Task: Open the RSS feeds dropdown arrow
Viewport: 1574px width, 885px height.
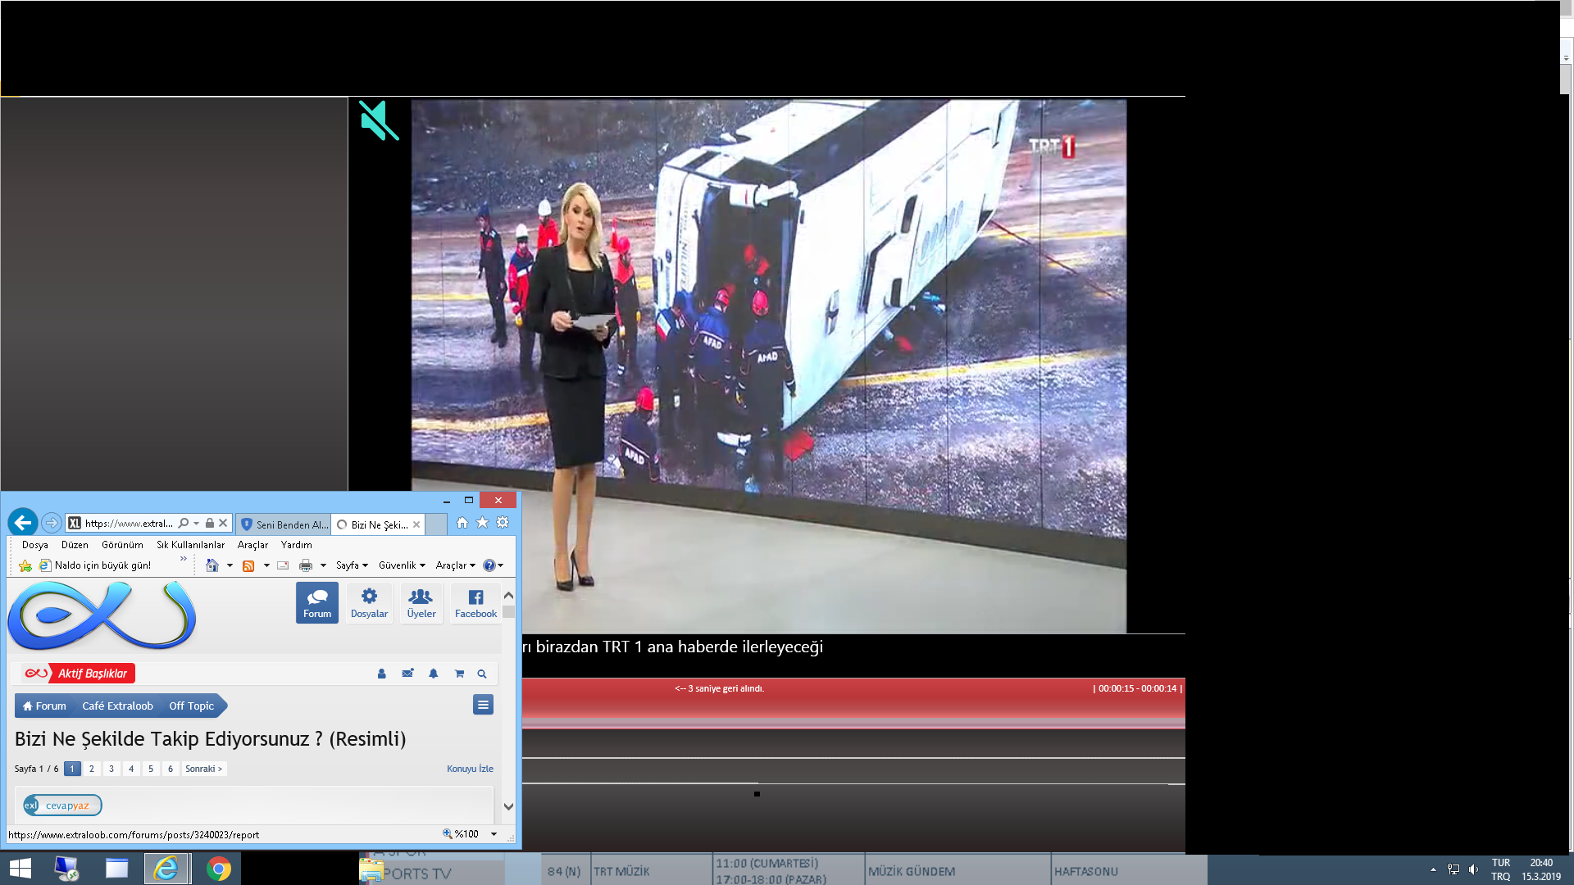Action: 266,565
